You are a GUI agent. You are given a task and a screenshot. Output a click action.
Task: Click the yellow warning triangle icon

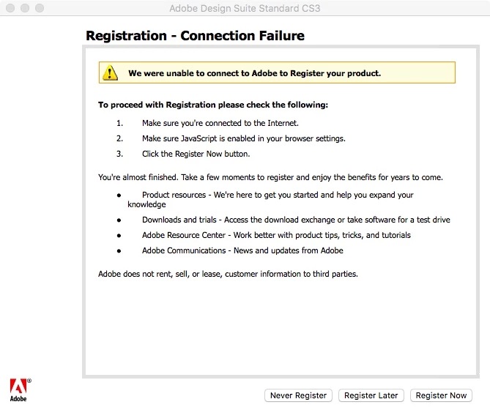pyautogui.click(x=110, y=72)
